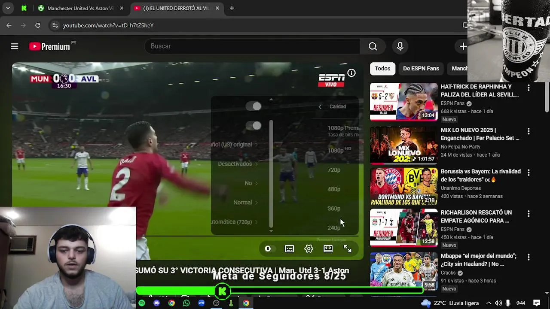
Task: Go to YouTube Premium home logo
Action: tap(50, 46)
